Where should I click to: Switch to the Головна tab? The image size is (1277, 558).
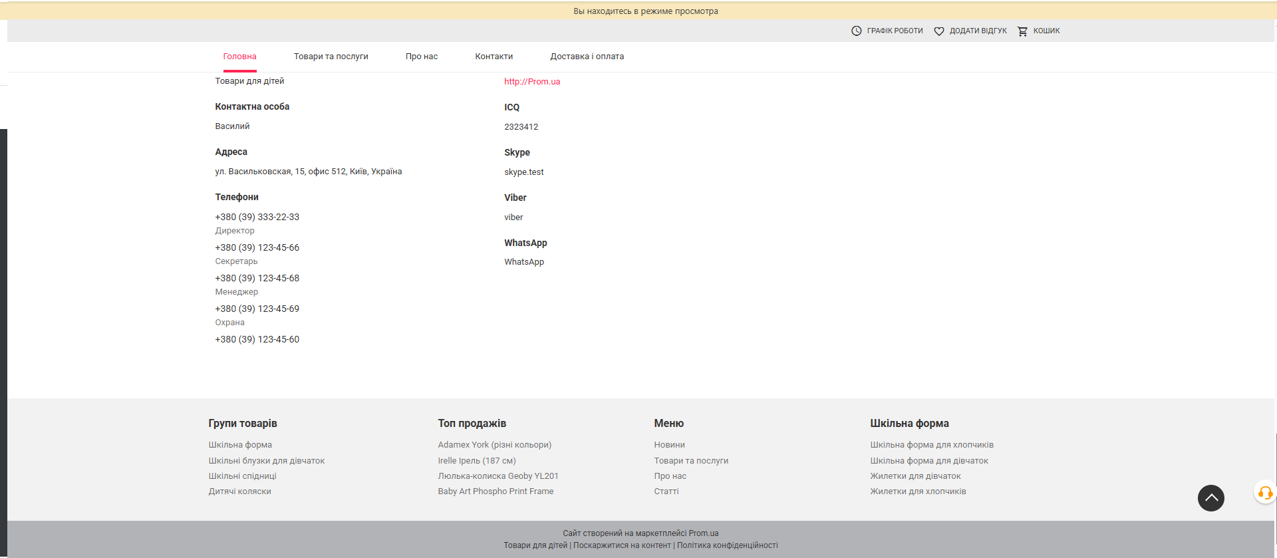coord(239,57)
